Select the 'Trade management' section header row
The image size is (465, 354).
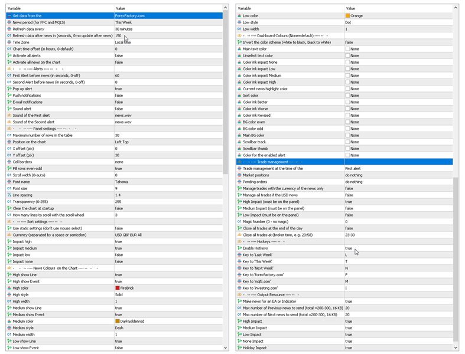(x=344, y=162)
